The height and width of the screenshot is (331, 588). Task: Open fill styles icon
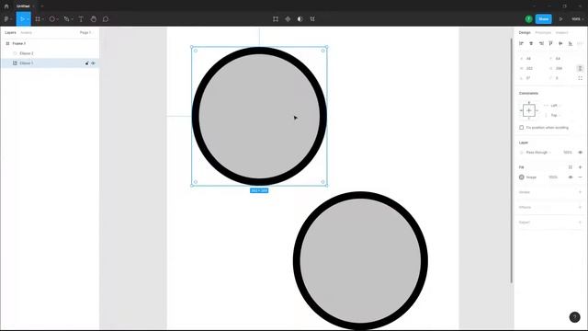click(571, 167)
